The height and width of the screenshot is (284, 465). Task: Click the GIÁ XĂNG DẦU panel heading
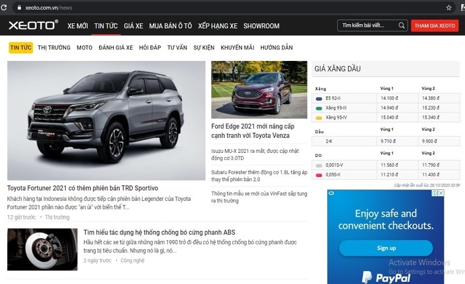click(337, 69)
